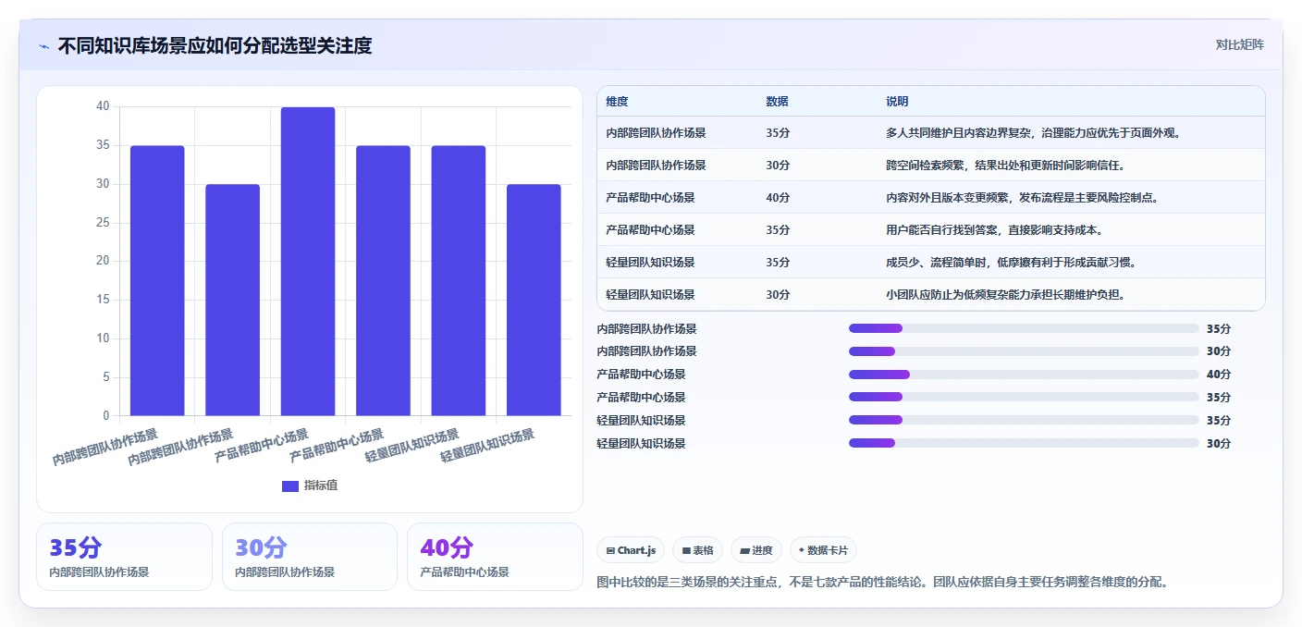The width and height of the screenshot is (1302, 627).
Task: Click the icon inside the 进度 tag
Action: pyautogui.click(x=745, y=550)
